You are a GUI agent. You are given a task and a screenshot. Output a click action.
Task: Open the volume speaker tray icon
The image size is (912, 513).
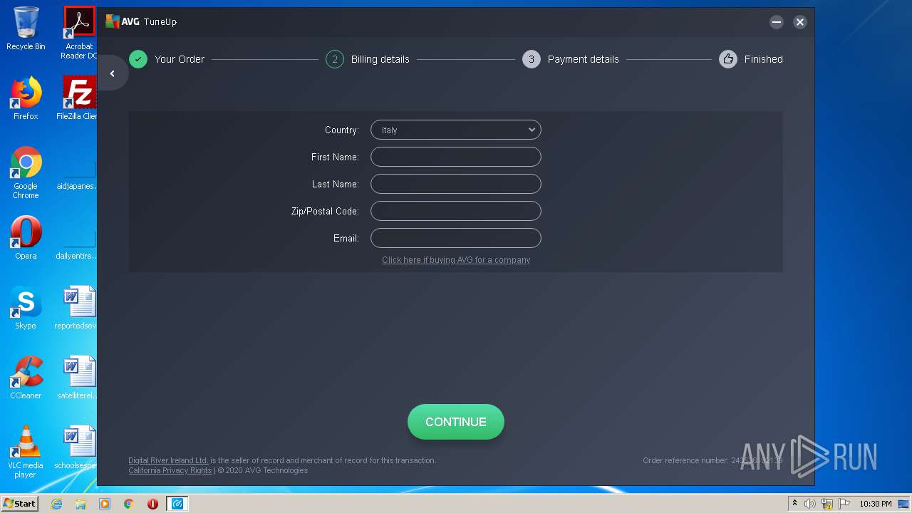810,504
